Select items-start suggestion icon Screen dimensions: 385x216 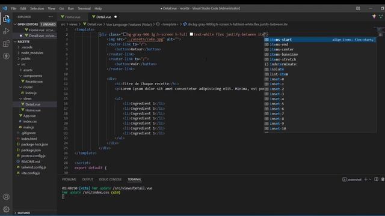[266, 40]
